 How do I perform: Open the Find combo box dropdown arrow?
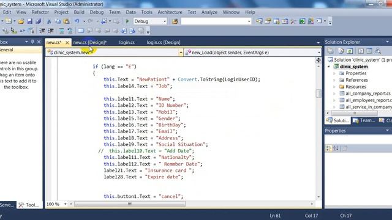249,21
